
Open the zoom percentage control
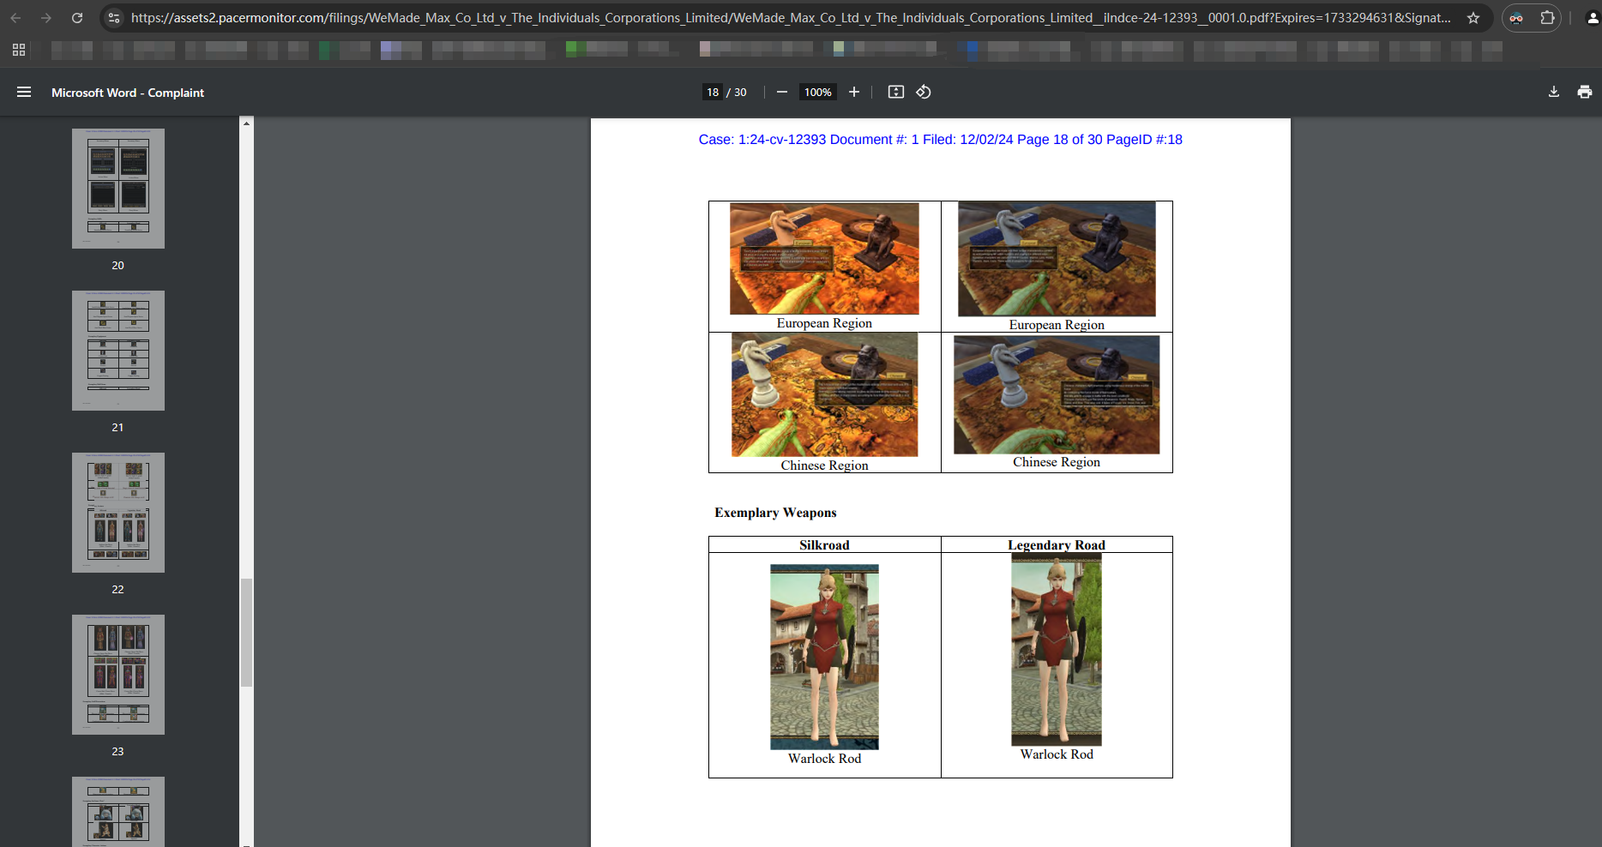[x=817, y=92]
